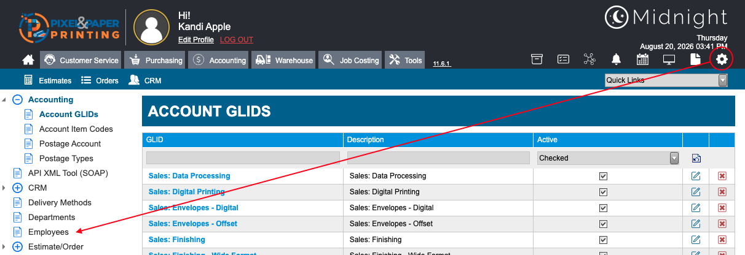745x255 pixels.
Task: Expand the Estimate/Order tree node
Action: point(17,246)
